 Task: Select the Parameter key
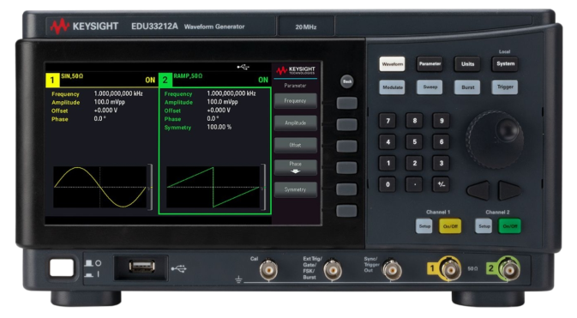[x=430, y=64]
